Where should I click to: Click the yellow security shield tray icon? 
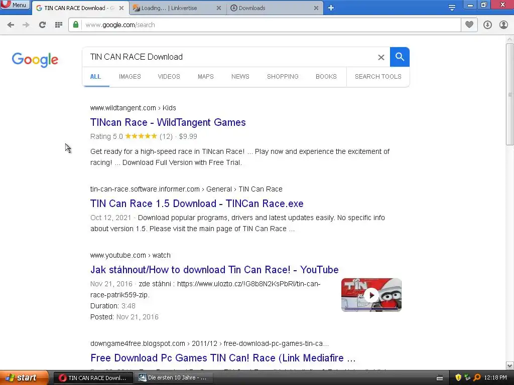point(458,377)
